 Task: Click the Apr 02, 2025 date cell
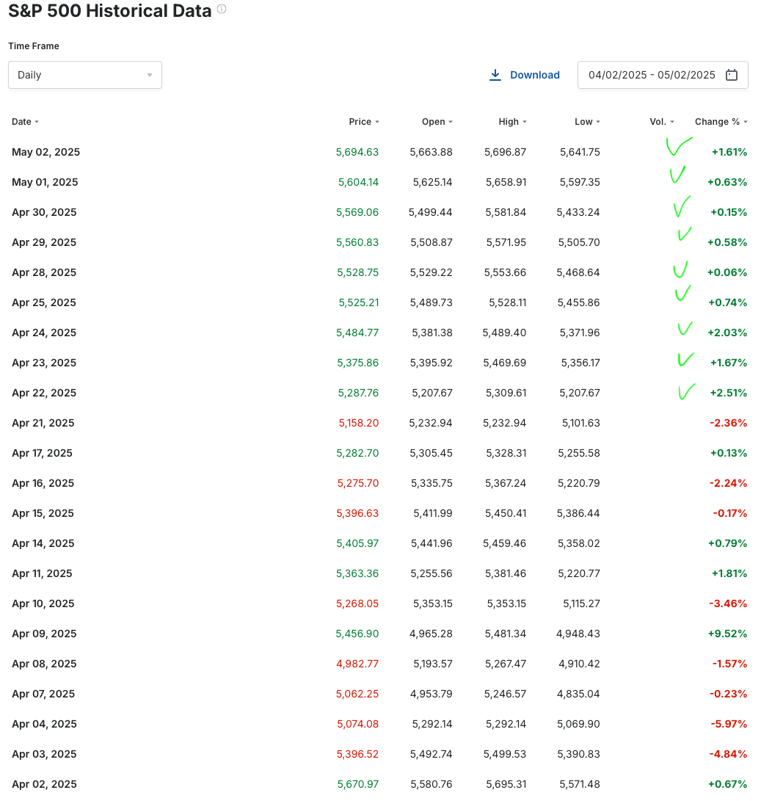[x=44, y=785]
